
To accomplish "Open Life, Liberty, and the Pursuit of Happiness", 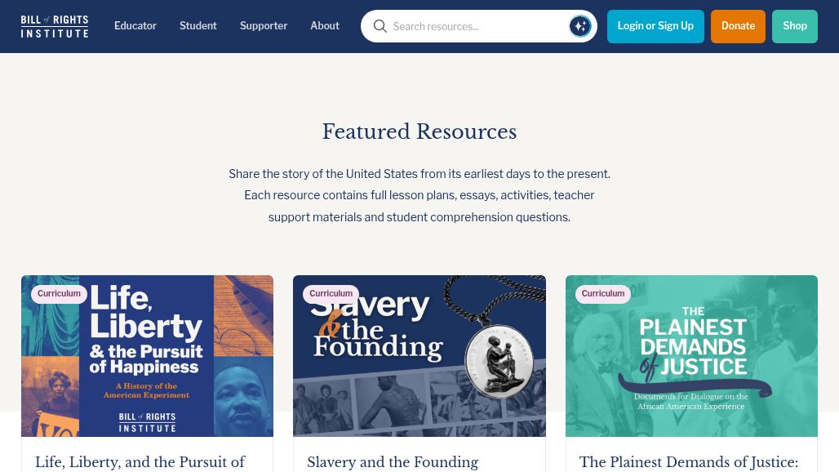I will point(140,462).
